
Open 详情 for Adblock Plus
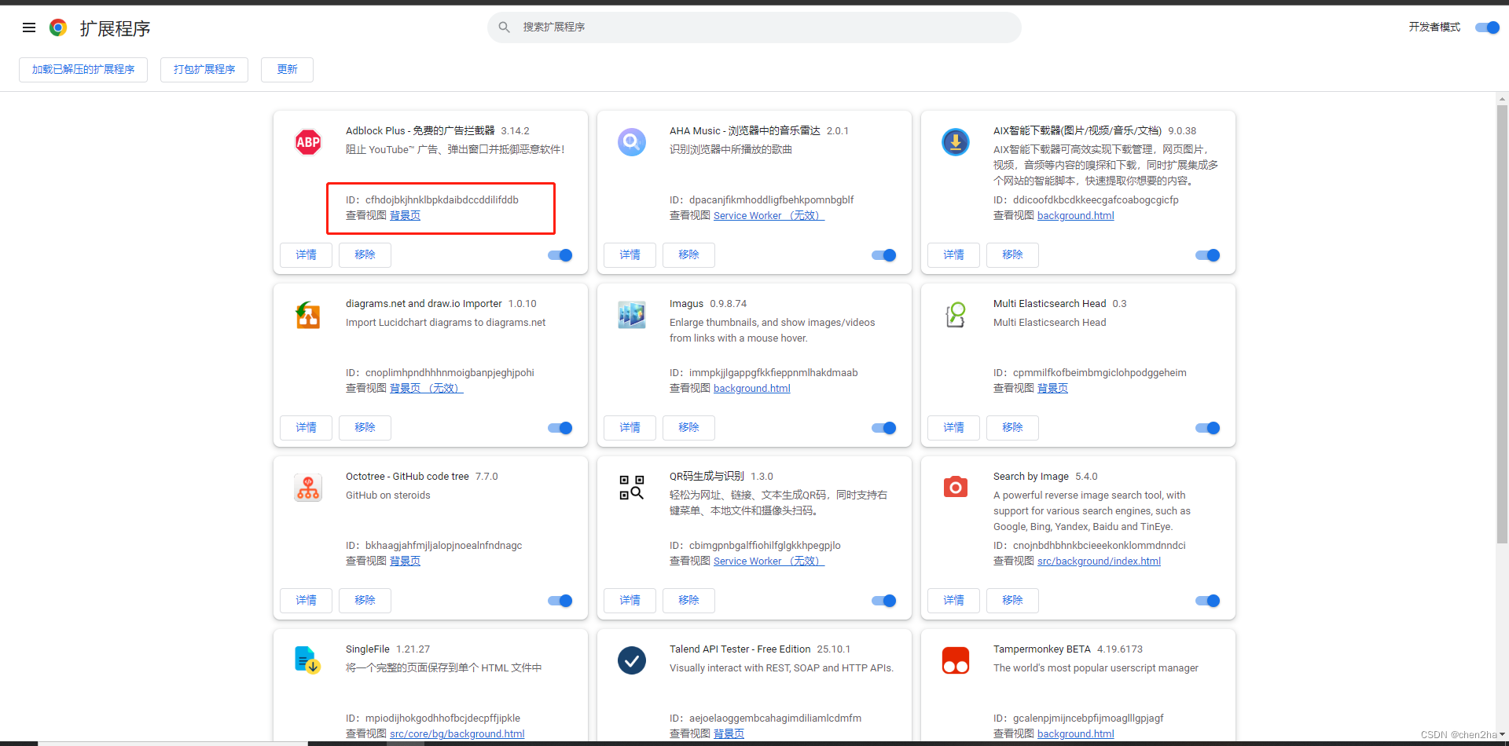[x=306, y=255]
